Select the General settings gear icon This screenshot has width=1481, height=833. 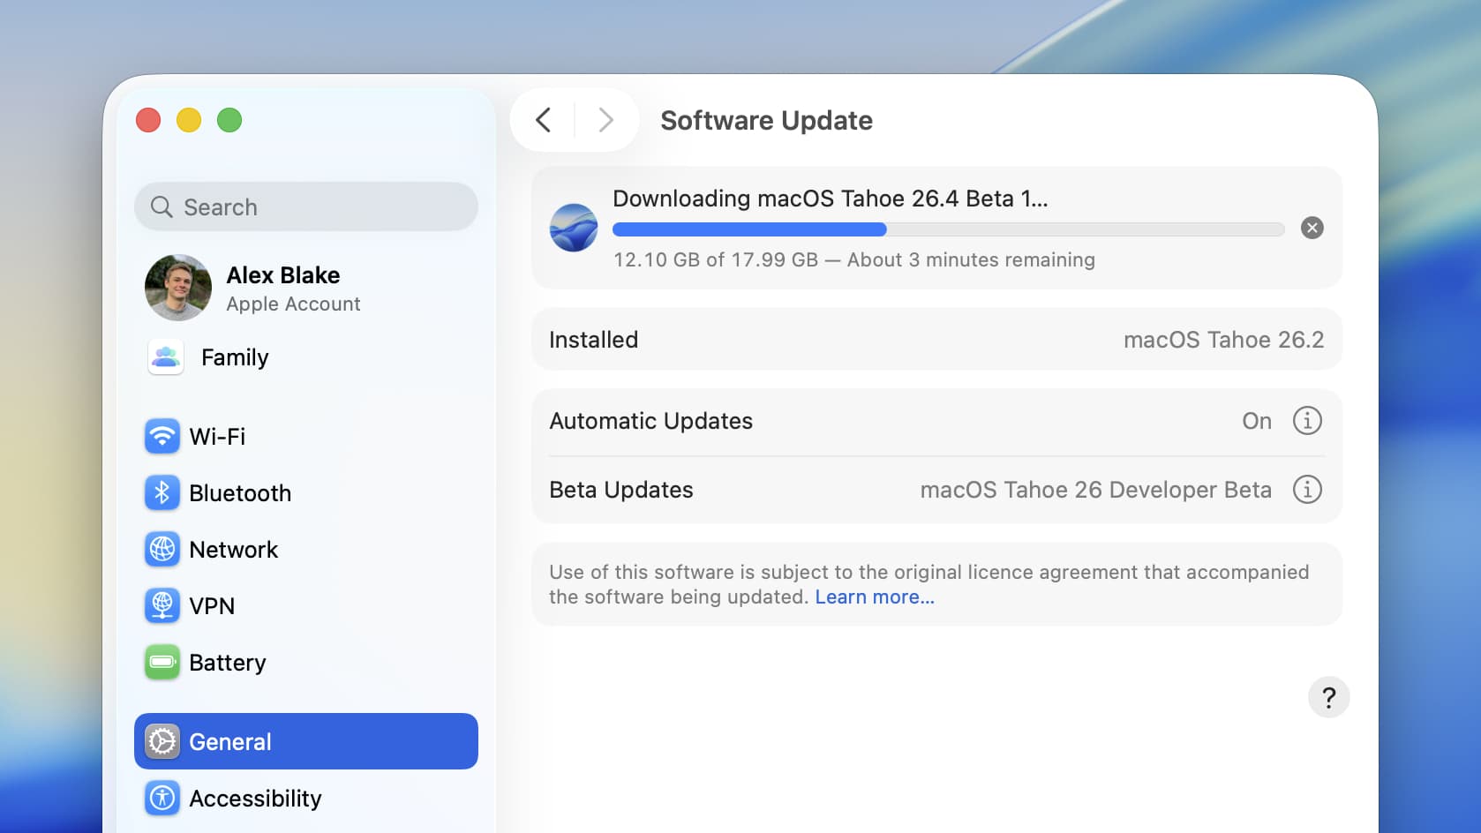(162, 741)
